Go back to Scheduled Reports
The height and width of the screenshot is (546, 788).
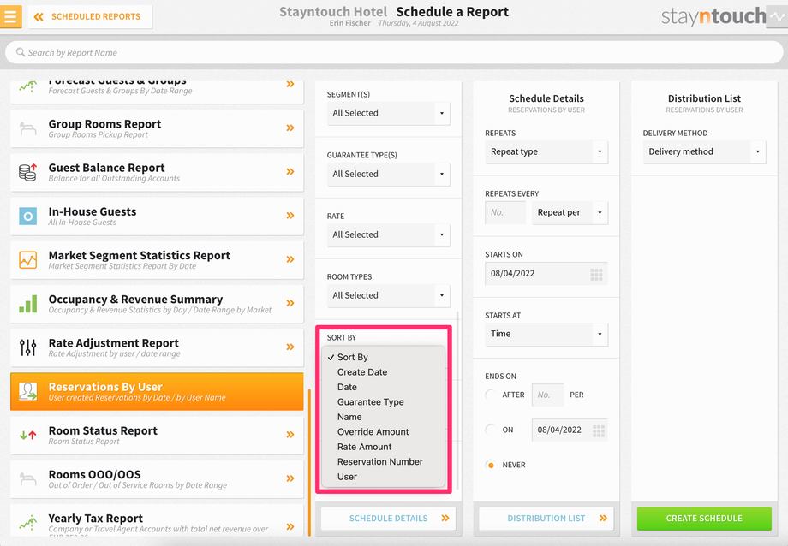(90, 16)
